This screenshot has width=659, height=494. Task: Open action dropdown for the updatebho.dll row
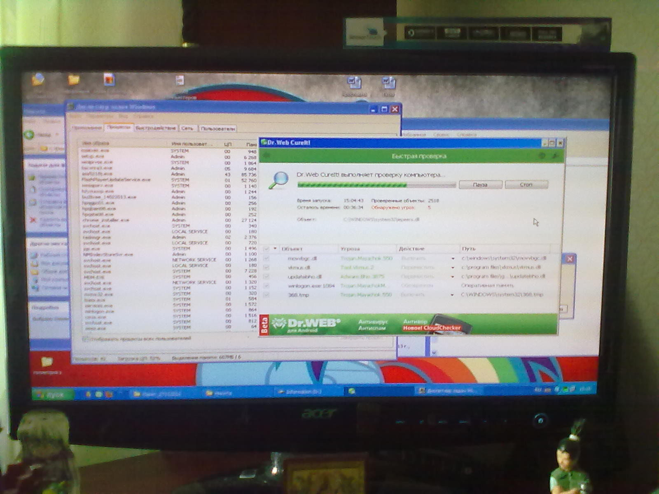point(453,277)
